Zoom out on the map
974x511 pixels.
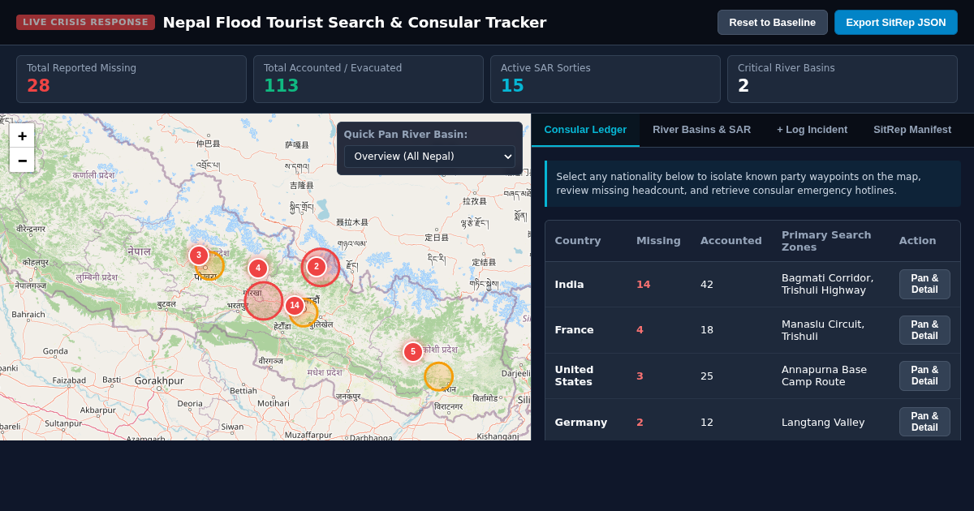[22, 160]
